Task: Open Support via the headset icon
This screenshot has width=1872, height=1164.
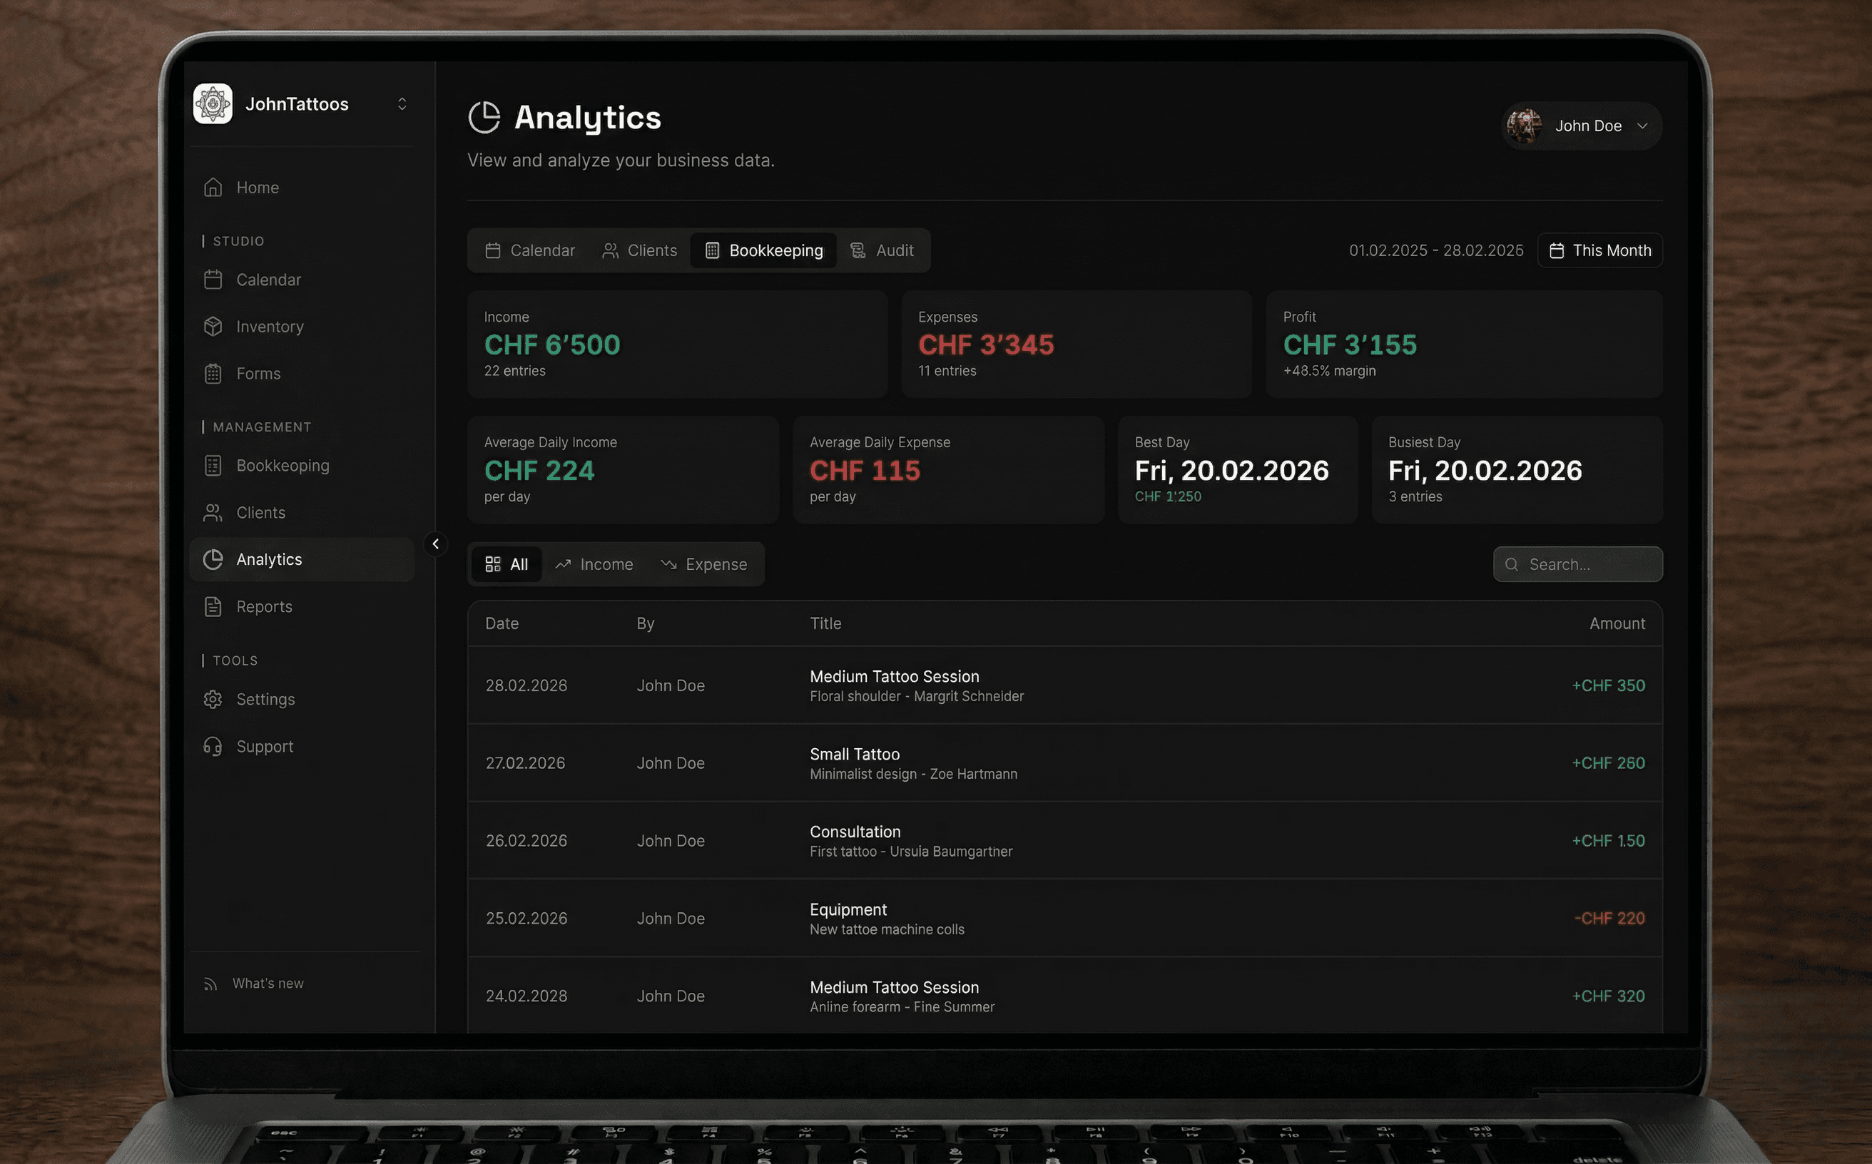Action: [213, 746]
